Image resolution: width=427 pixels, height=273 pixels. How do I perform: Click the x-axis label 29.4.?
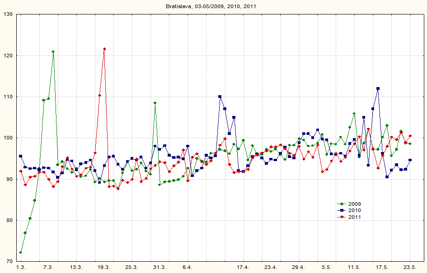click(299, 268)
